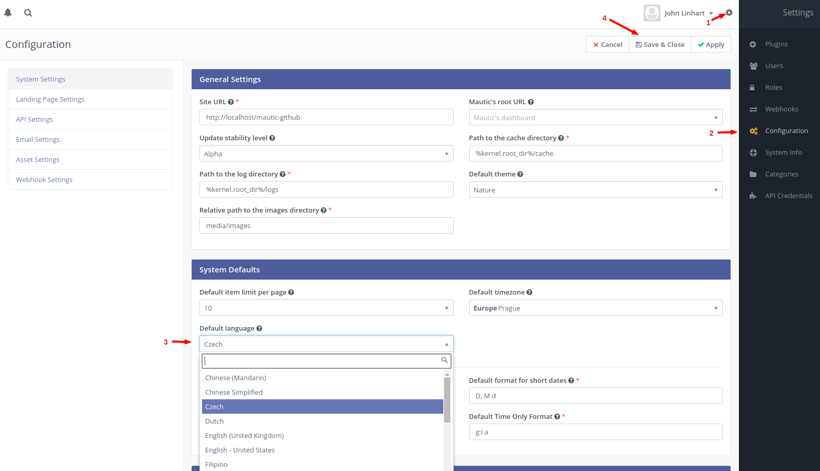
Task: Click help icon for Default theme
Action: pos(520,174)
